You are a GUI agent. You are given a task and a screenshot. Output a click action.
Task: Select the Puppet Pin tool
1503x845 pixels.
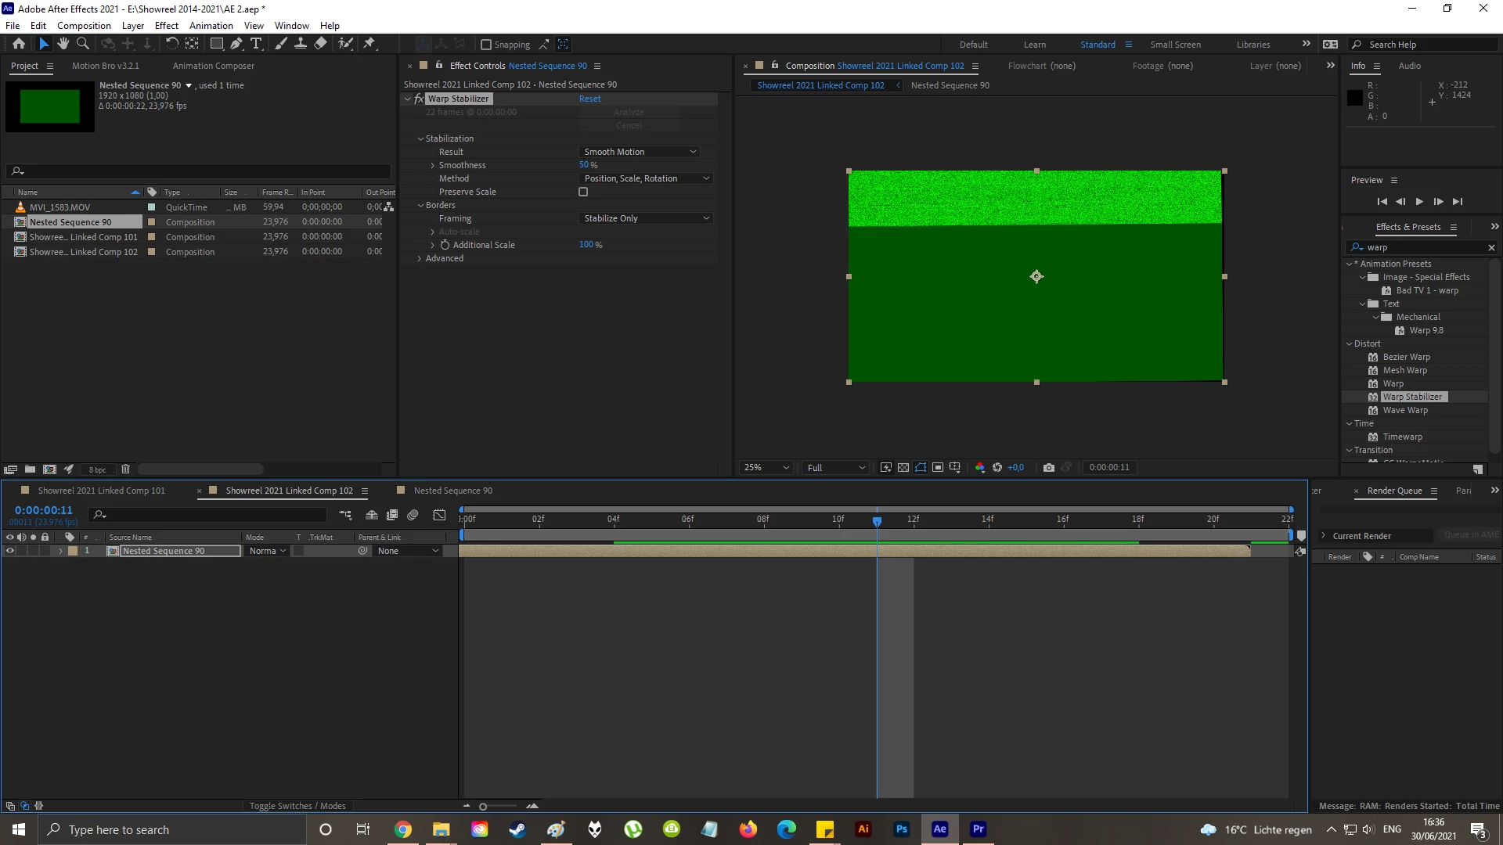tap(369, 44)
